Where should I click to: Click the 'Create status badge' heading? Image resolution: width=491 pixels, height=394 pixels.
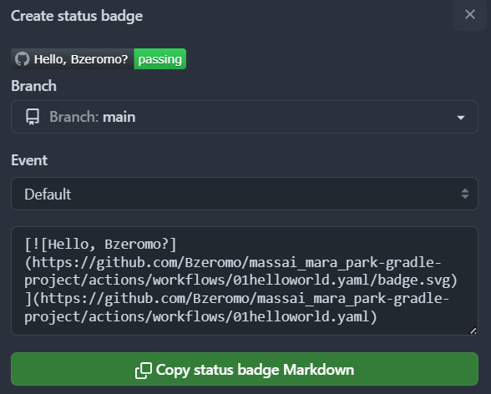click(77, 16)
